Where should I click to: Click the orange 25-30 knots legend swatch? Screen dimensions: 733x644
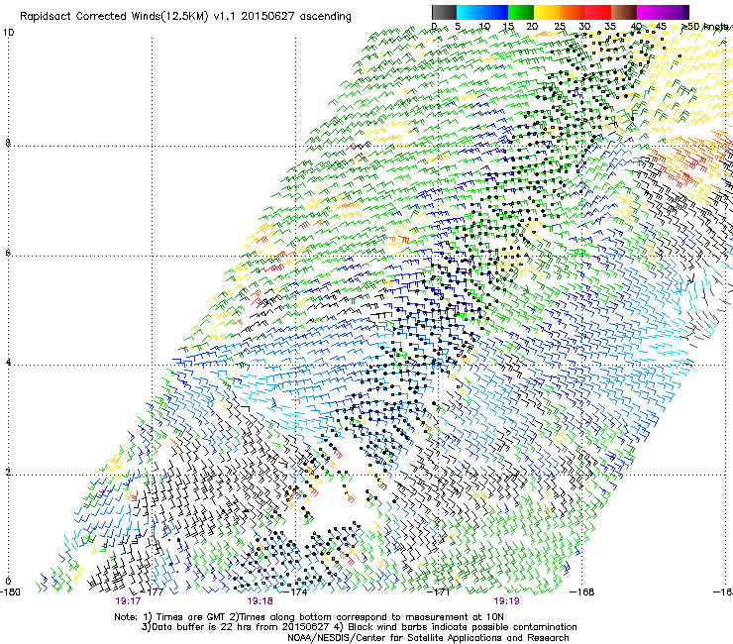pyautogui.click(x=573, y=12)
